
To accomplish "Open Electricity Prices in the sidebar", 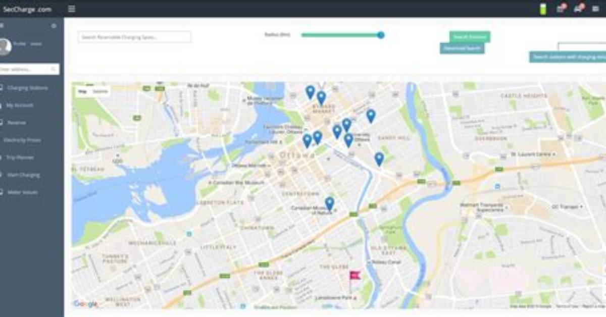I will click(22, 140).
